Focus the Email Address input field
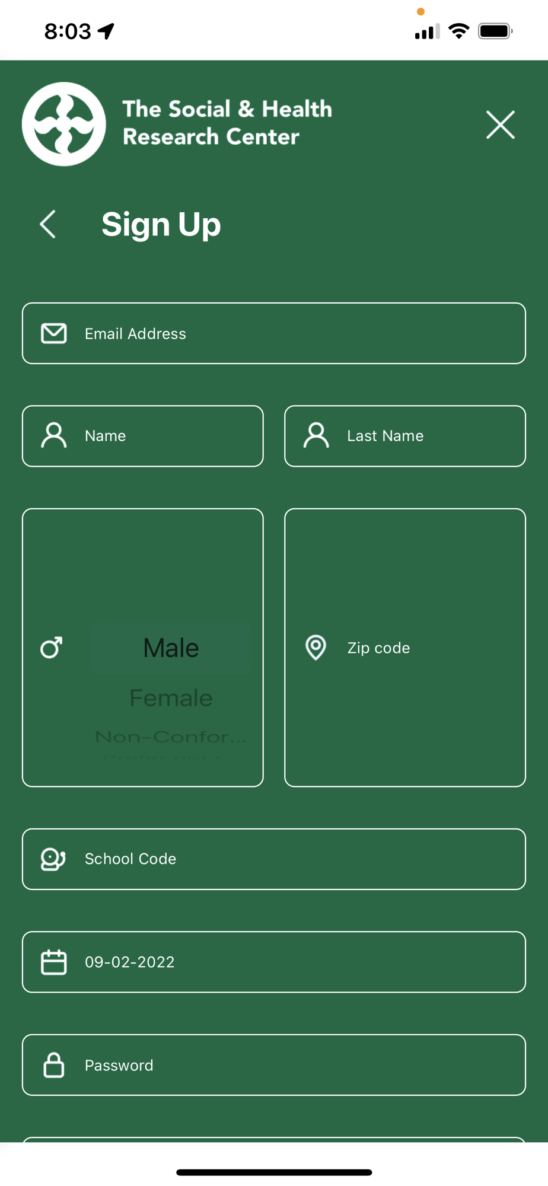This screenshot has width=548, height=1186. (274, 333)
